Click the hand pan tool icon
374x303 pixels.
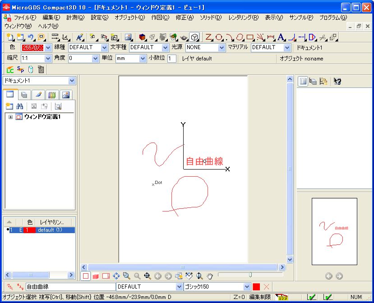[x=209, y=276]
